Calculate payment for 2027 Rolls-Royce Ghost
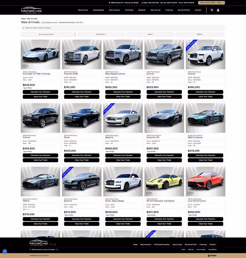Screen dimensions: 246x258 click(x=82, y=155)
